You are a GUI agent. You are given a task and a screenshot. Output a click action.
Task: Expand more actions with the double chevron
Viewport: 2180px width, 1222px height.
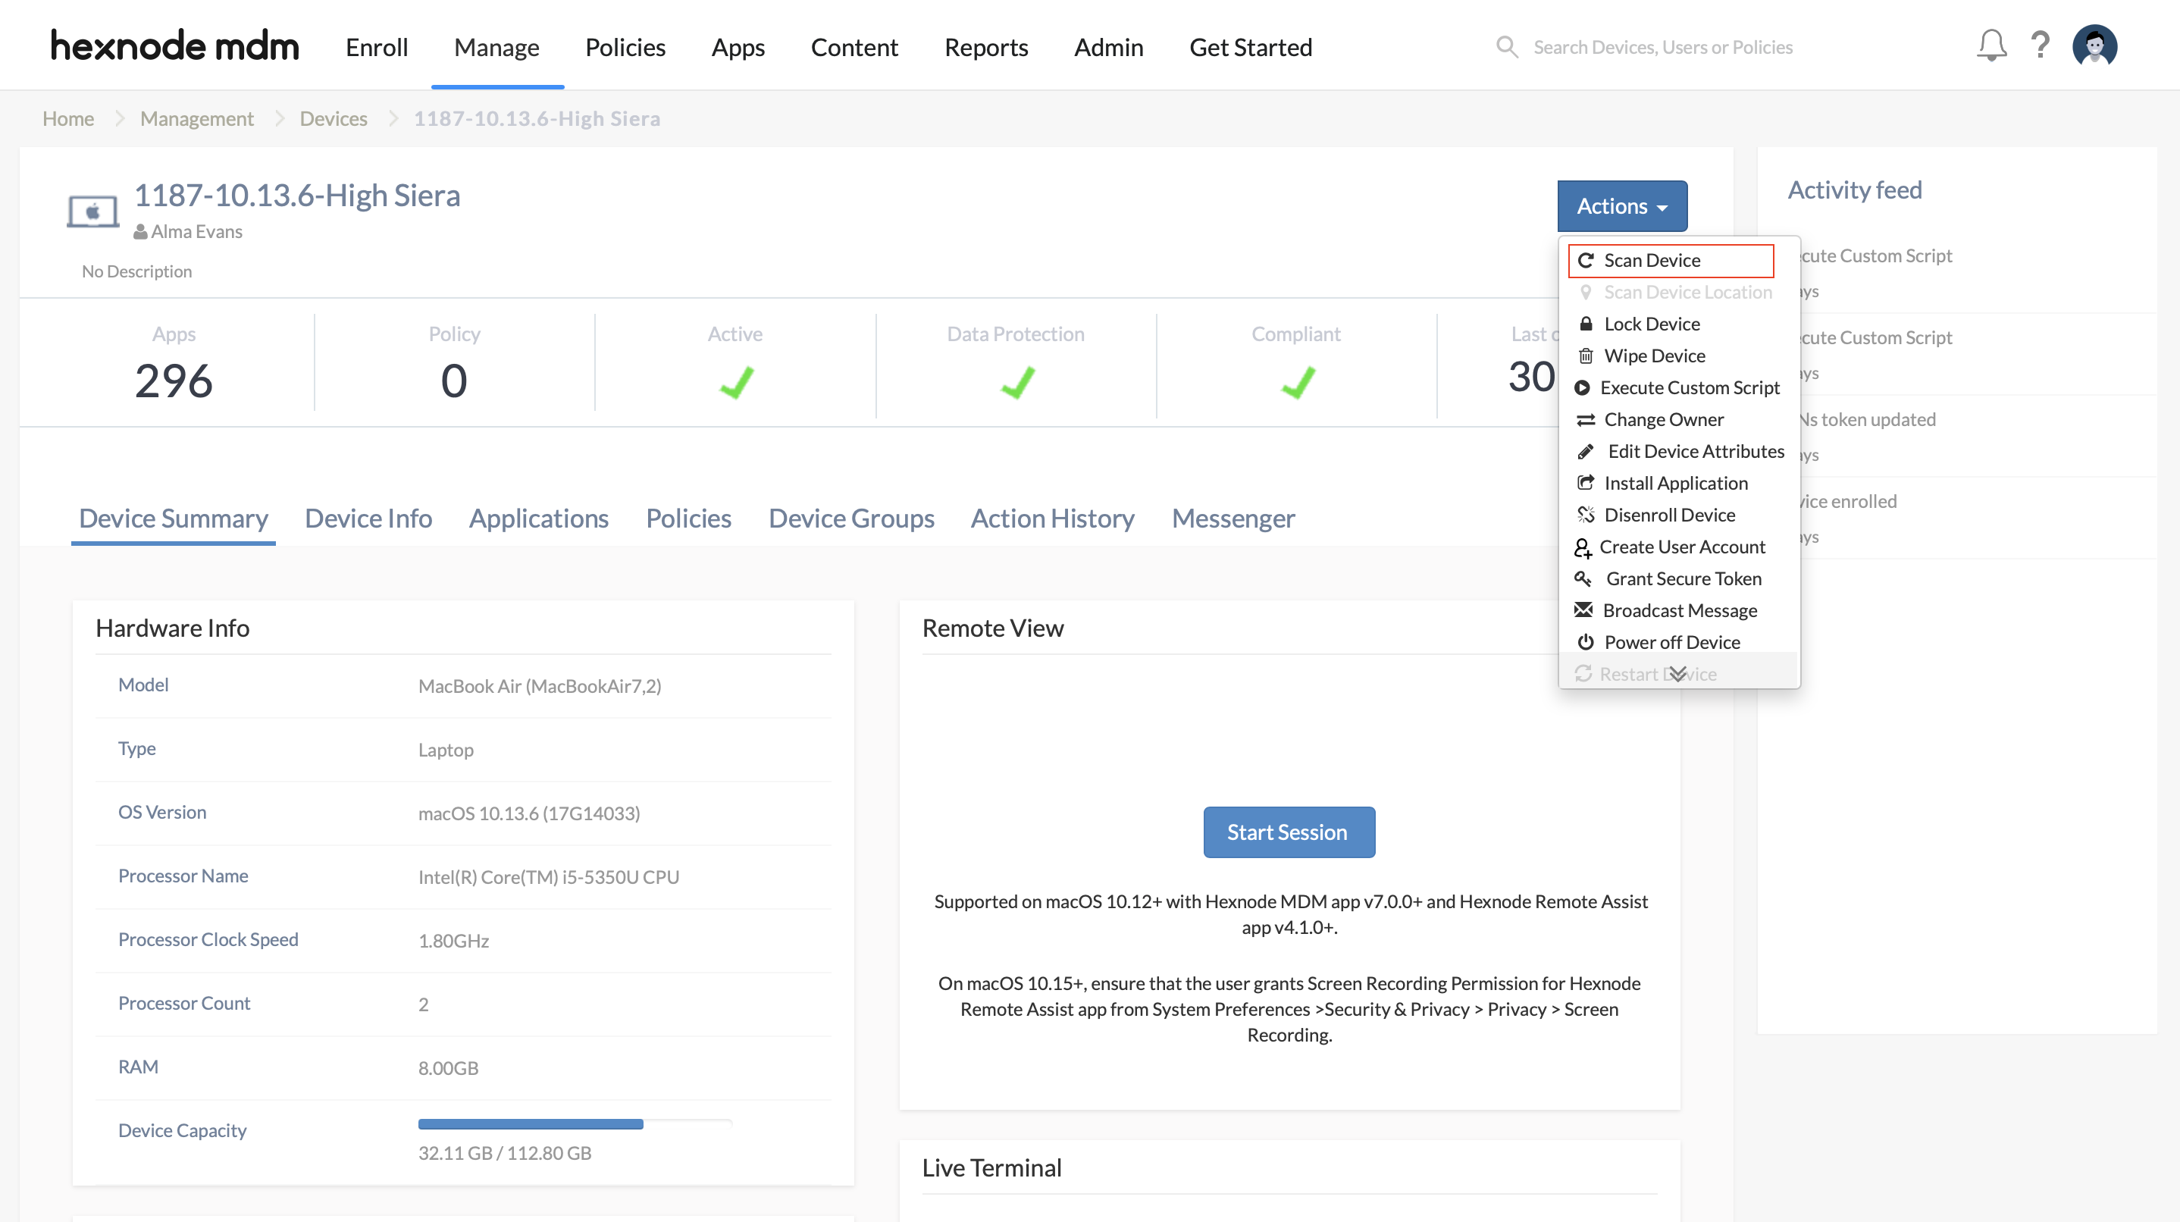pyautogui.click(x=1678, y=674)
